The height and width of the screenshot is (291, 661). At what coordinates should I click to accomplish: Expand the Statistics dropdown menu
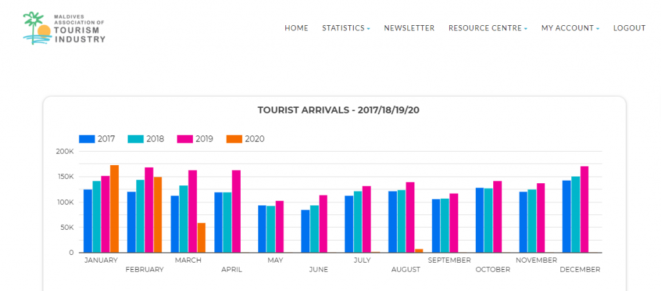pyautogui.click(x=346, y=28)
